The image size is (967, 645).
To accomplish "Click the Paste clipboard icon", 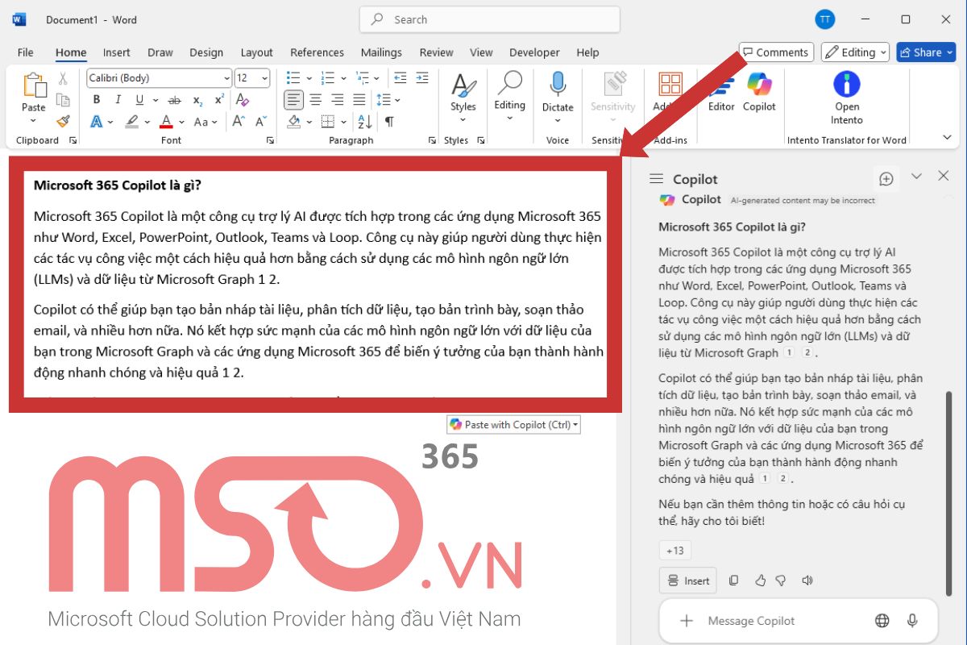I will (x=34, y=85).
